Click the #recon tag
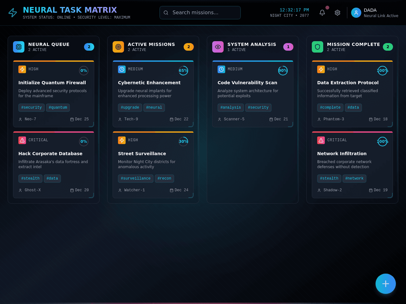This screenshot has width=406, height=304. click(x=164, y=179)
